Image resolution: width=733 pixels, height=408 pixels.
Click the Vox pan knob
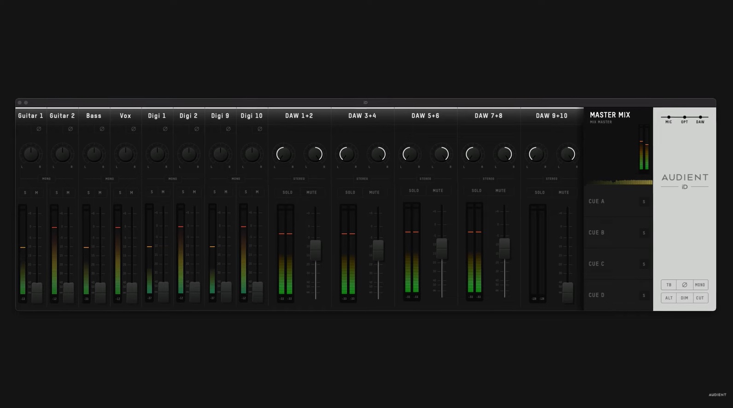[125, 154]
